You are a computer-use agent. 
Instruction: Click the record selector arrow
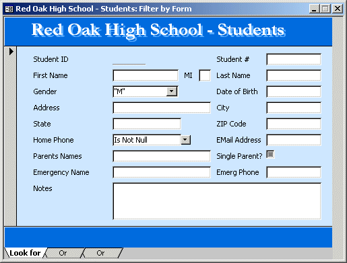click(11, 52)
